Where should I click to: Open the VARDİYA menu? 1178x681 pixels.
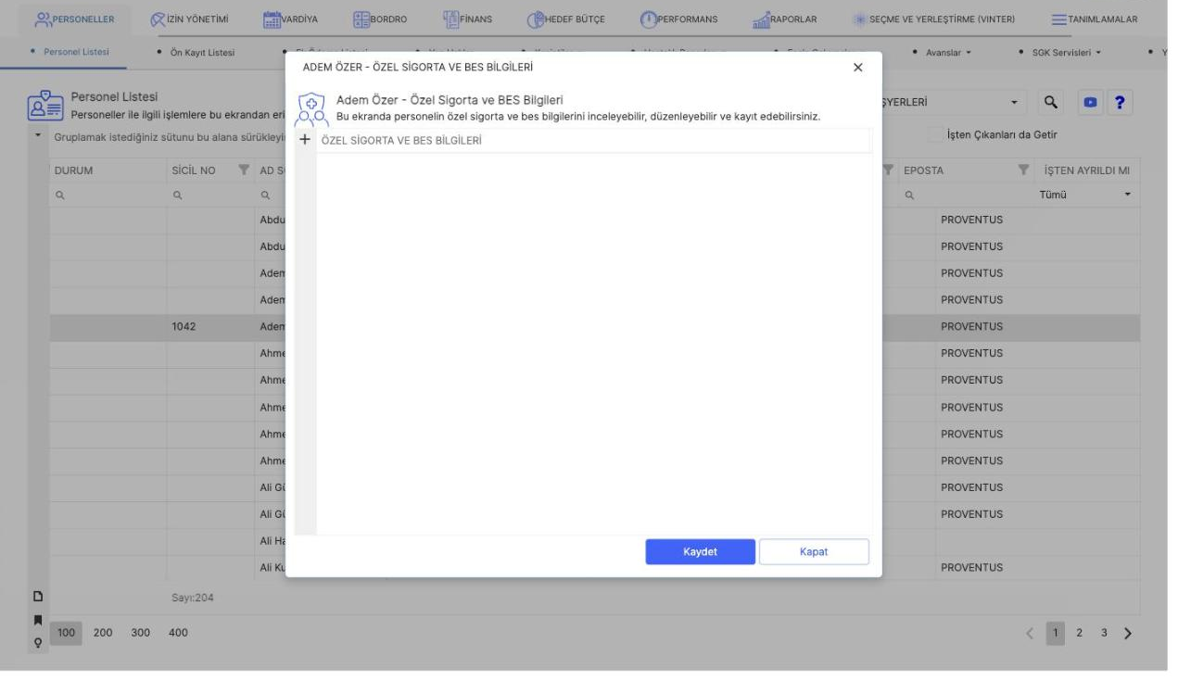coord(292,19)
